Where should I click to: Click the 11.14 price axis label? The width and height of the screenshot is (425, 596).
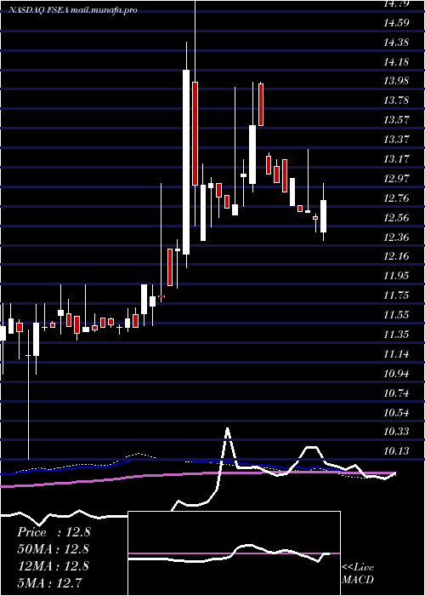point(397,354)
